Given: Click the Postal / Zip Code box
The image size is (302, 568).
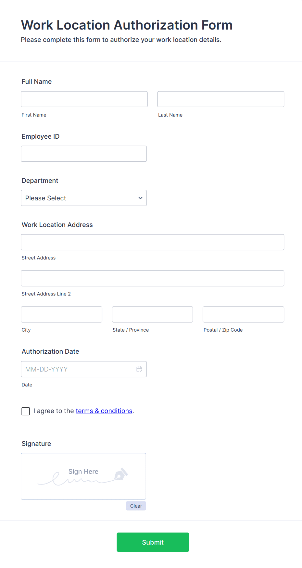Looking at the screenshot, I should (243, 314).
